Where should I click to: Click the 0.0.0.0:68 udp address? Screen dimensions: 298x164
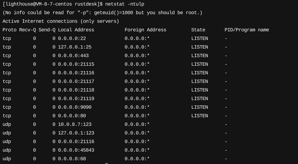tap(72, 159)
